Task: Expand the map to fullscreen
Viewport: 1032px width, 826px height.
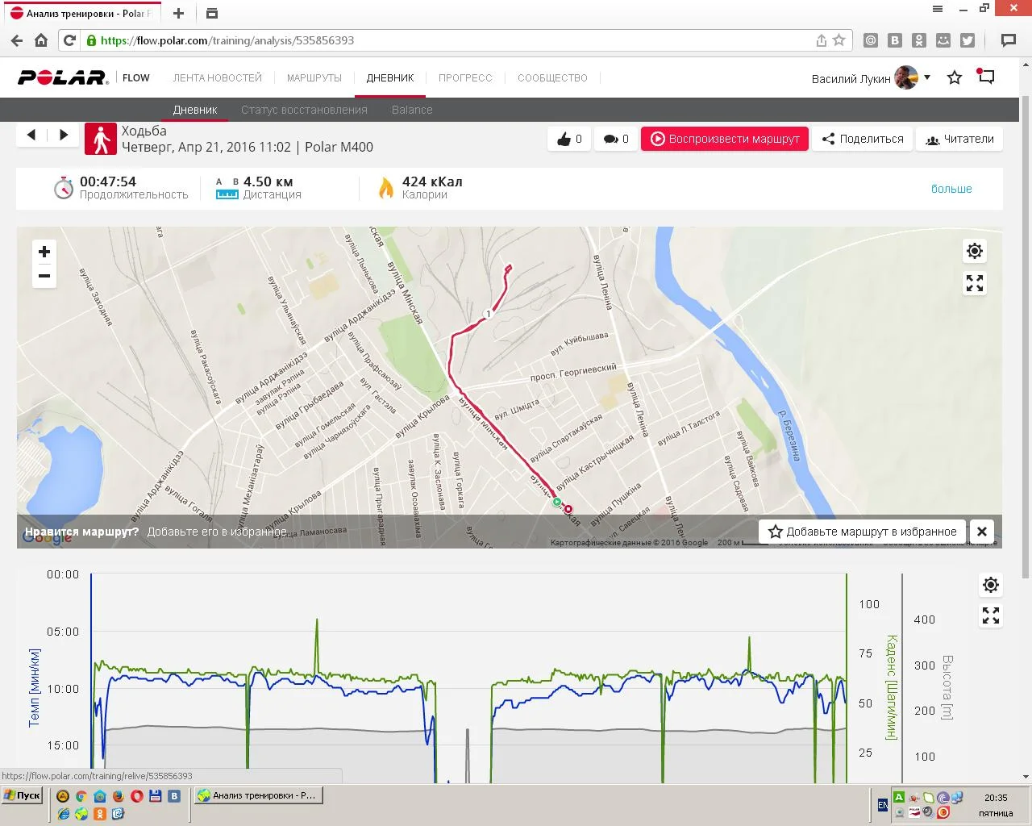Action: pyautogui.click(x=975, y=283)
